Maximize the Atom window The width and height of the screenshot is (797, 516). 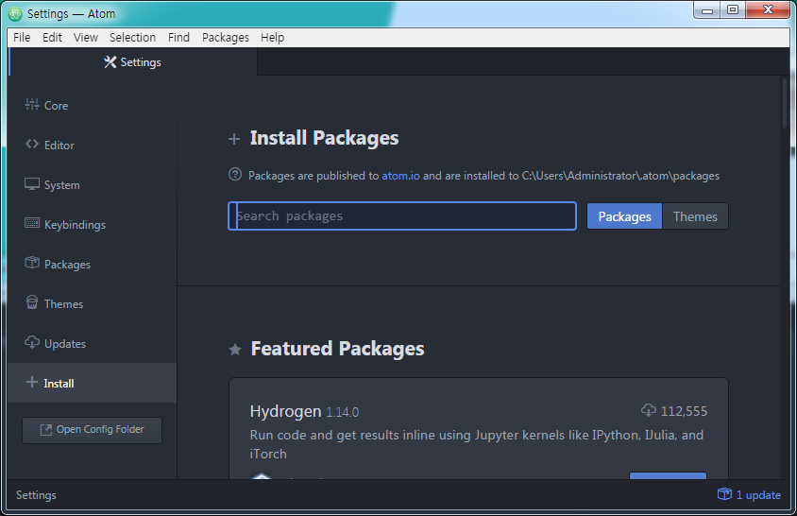point(733,10)
